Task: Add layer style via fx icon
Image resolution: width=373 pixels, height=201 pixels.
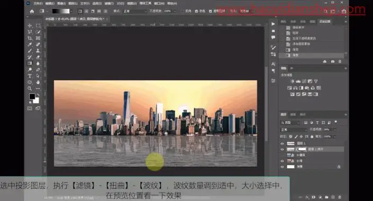Action: [307, 197]
